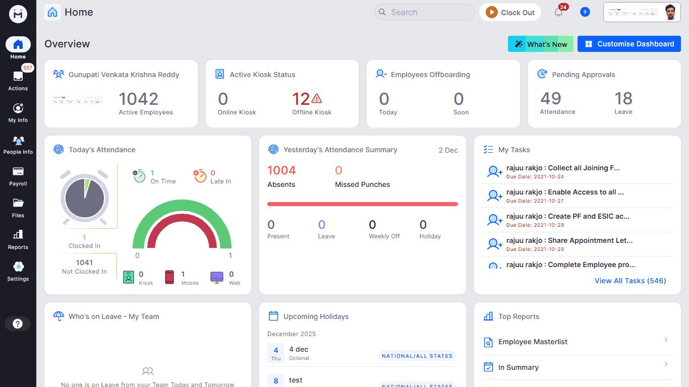Click the company logo in the sidebar
The width and height of the screenshot is (689, 387).
(18, 14)
